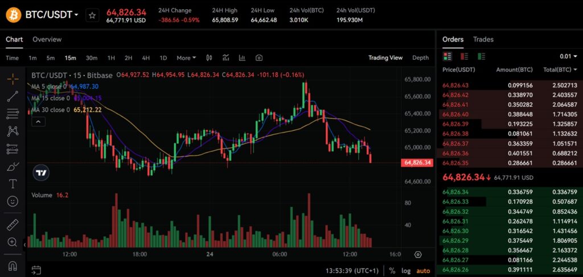Open the technical indicators icon
This screenshot has width=583, height=277.
[x=225, y=57]
